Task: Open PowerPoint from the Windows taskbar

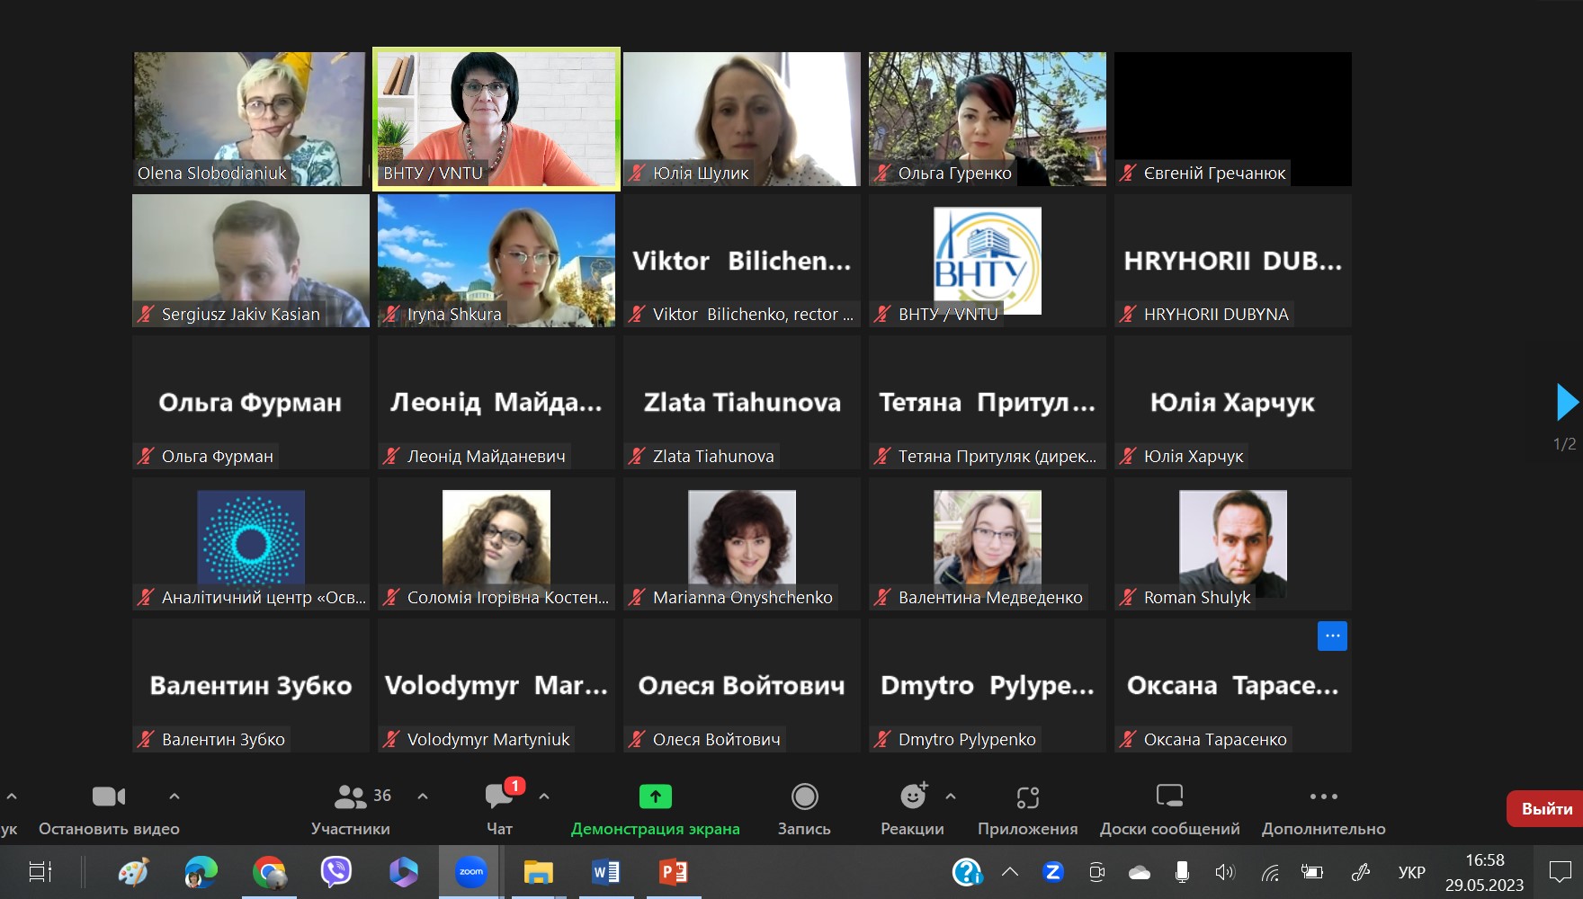Action: [674, 872]
